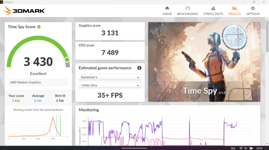Image resolution: width=269 pixels, height=150 pixels.
Task: Click the volume speaker icon in tray
Action: 246,148
